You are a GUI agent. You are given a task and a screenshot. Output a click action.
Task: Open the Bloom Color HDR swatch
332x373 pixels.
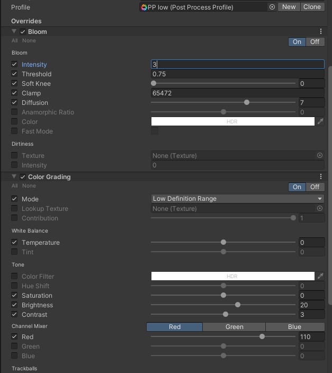(x=233, y=121)
